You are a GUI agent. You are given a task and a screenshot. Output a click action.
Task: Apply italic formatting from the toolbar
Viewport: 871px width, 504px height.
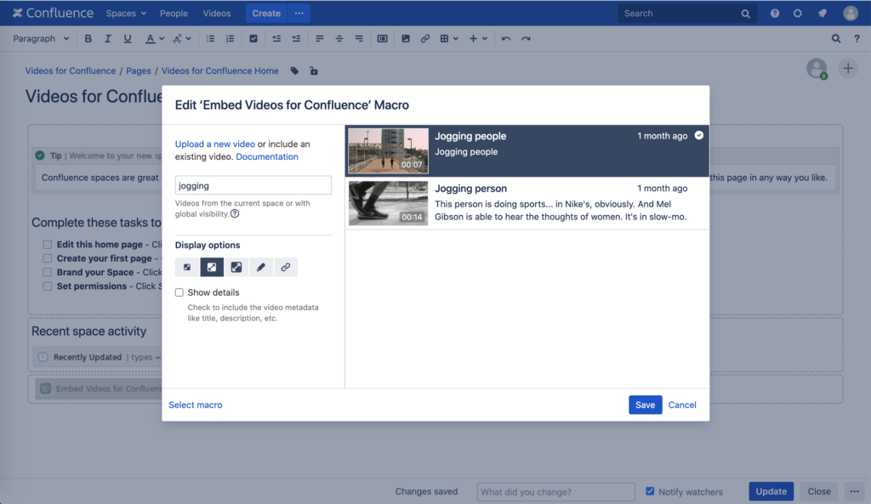coord(108,39)
